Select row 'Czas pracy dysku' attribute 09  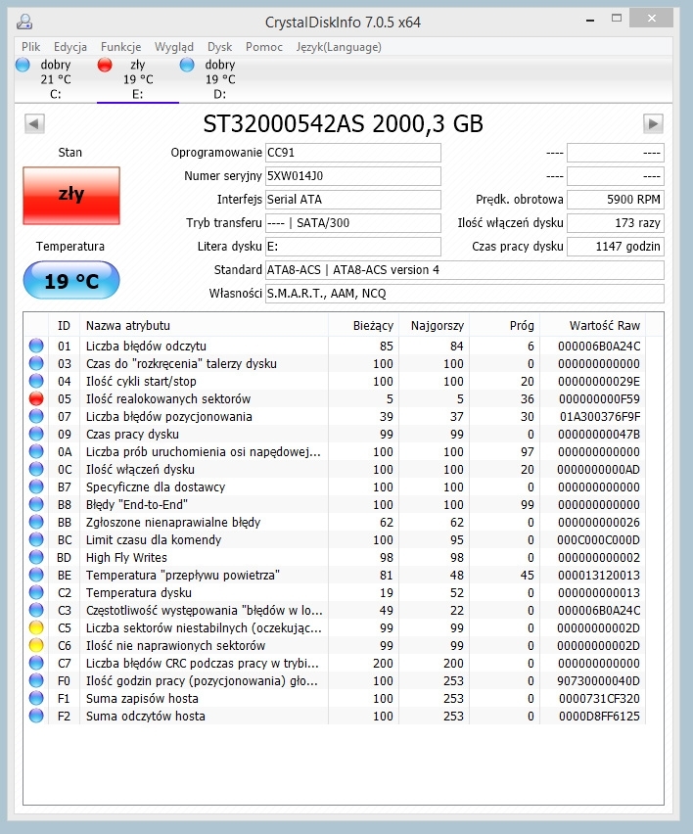pyautogui.click(x=335, y=434)
